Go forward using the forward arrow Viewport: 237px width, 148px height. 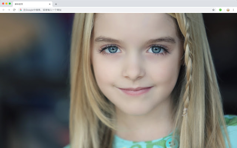pos(9,10)
